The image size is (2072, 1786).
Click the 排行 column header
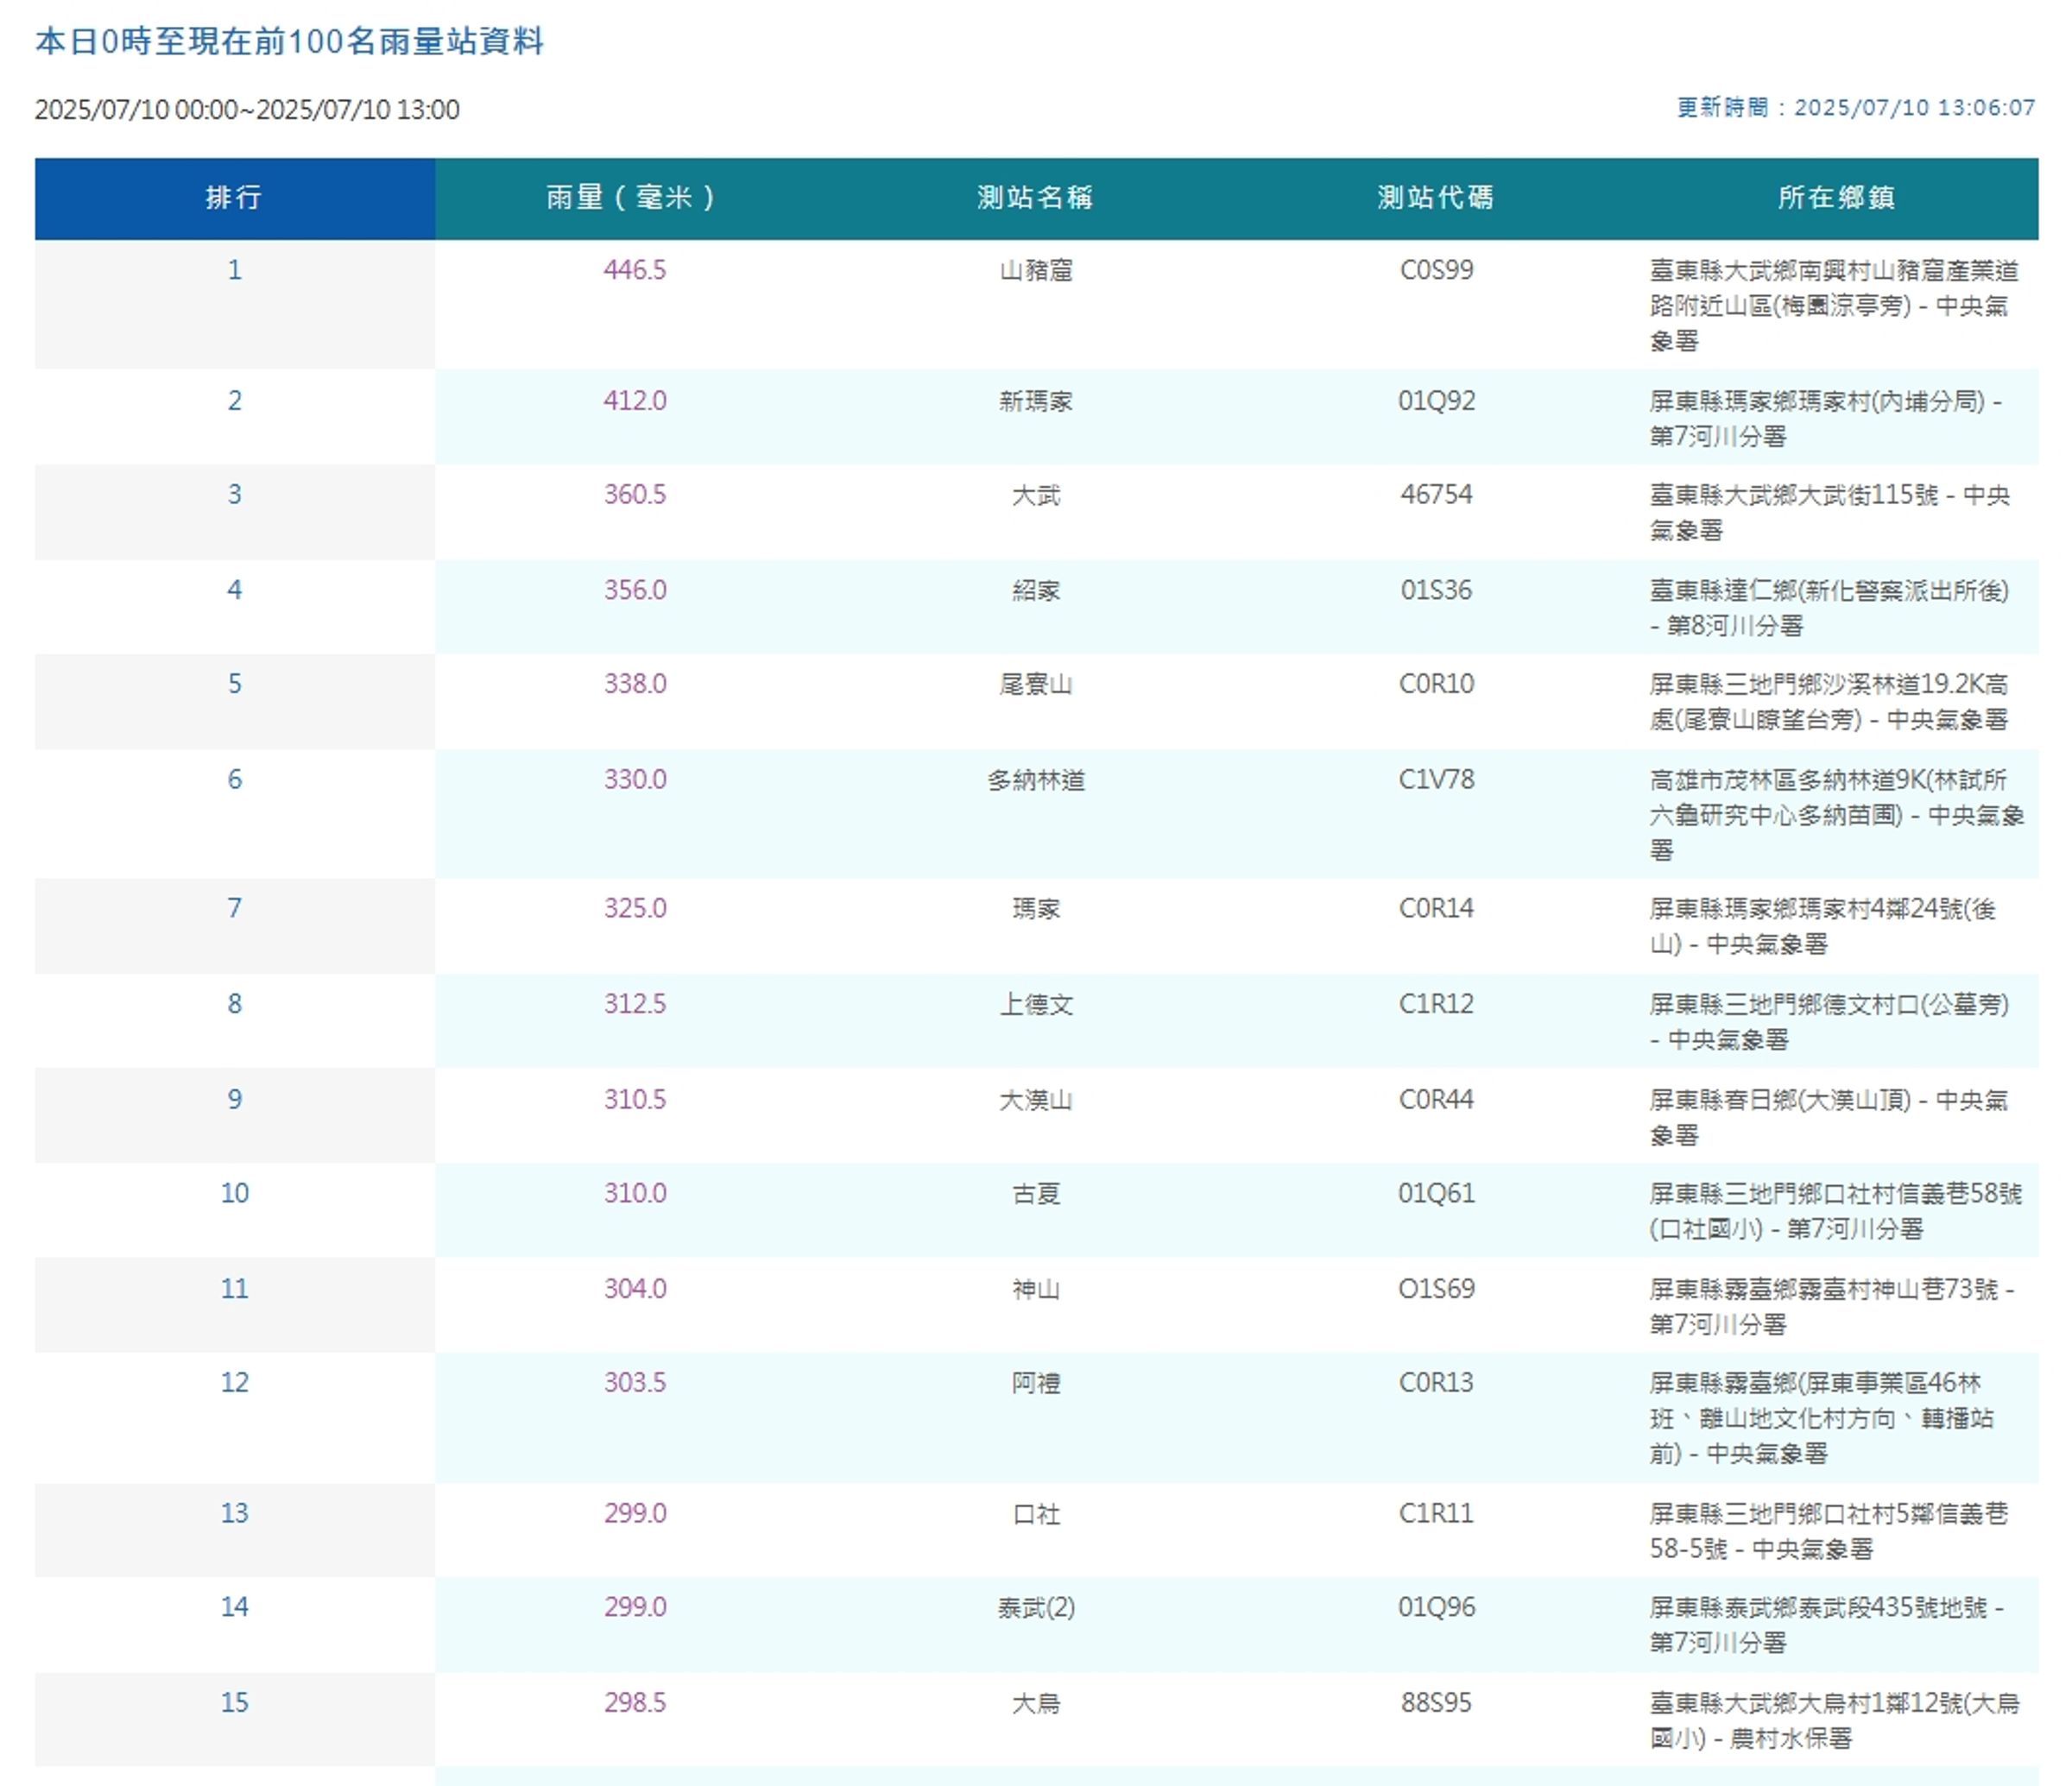coord(234,198)
